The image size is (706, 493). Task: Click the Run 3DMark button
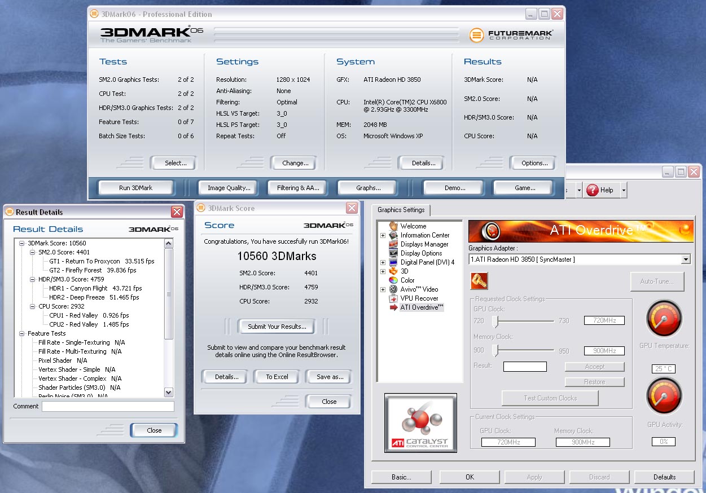(x=135, y=188)
